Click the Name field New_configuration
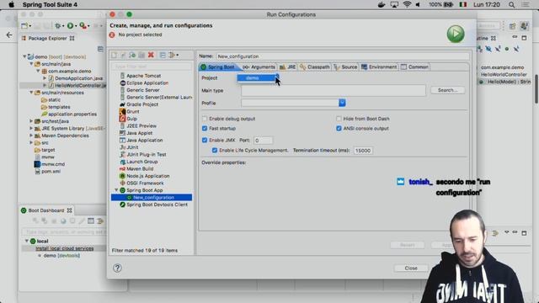The width and height of the screenshot is (539, 303). click(343, 56)
